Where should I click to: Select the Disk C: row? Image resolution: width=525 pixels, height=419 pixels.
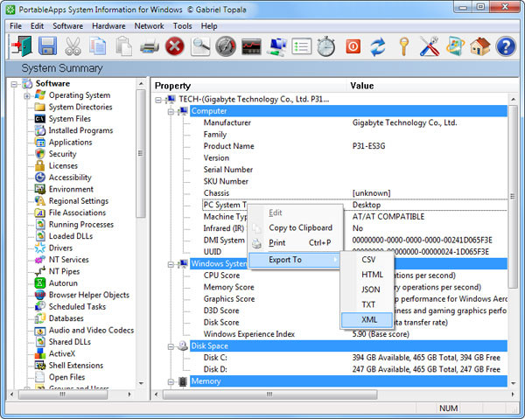[x=355, y=358]
